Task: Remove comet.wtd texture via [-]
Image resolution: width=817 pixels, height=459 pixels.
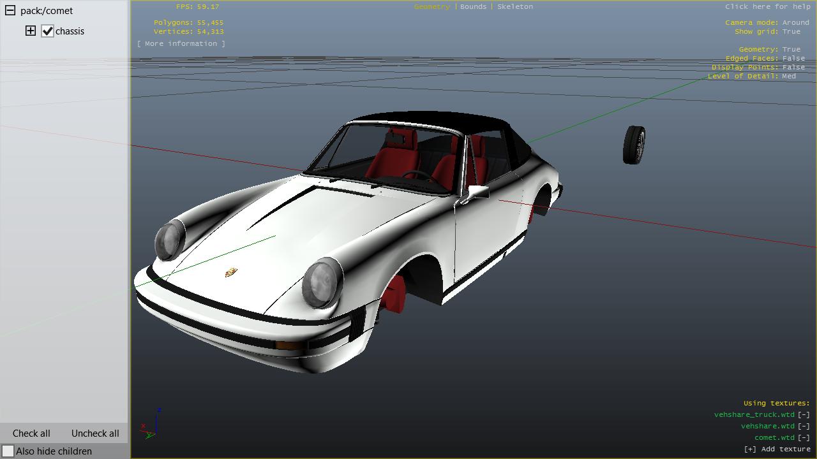Action: coord(804,437)
